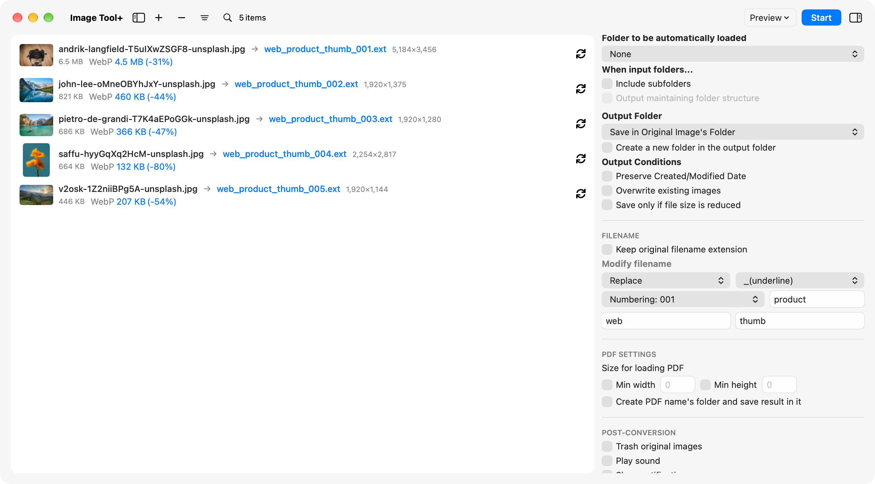The image size is (875, 484).
Task: Open the auto-loaded folder None dropdown
Action: click(x=733, y=54)
